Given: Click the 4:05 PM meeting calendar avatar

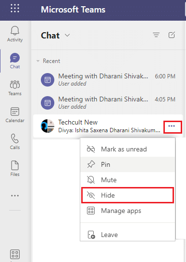Looking at the screenshot, I should [x=48, y=102].
